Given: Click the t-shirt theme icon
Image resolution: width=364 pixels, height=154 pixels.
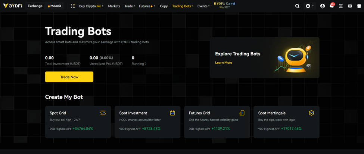Looking at the screenshot, I should [x=359, y=6].
